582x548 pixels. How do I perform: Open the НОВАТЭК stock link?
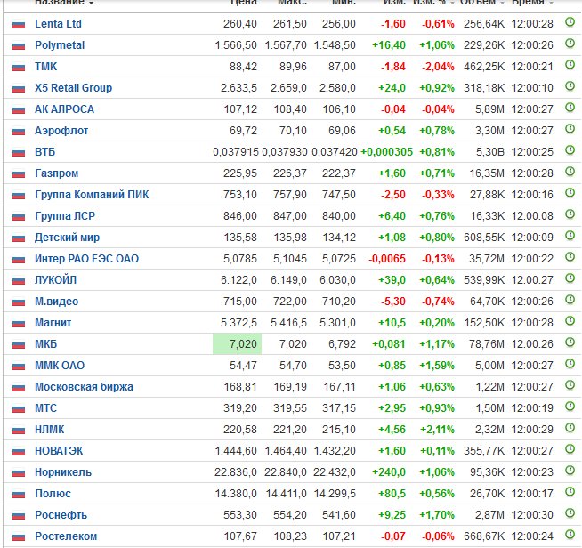59,451
